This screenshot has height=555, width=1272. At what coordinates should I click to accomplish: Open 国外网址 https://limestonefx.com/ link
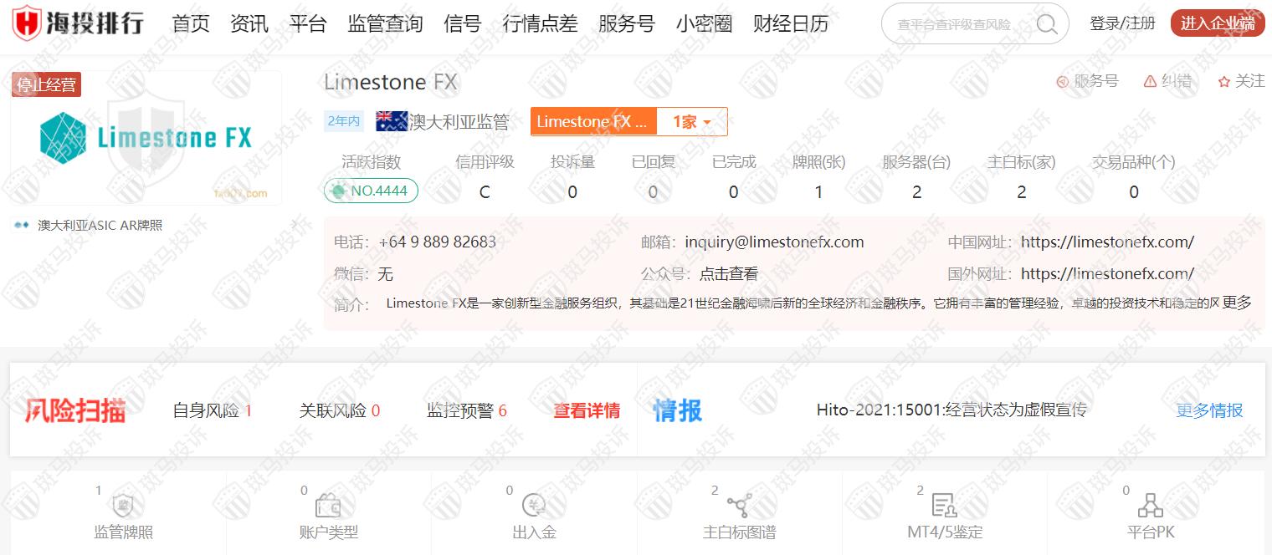point(1107,273)
